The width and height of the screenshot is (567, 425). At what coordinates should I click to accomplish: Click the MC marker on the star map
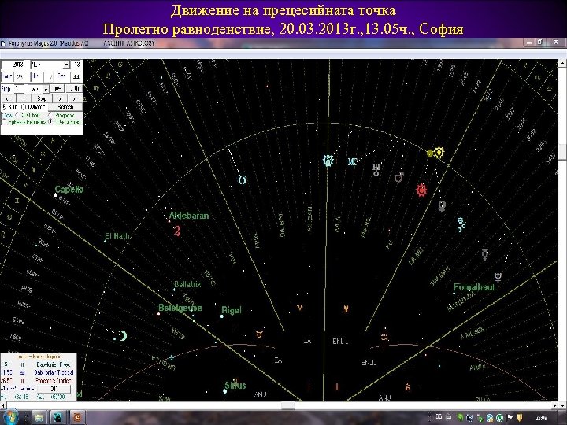coord(352,161)
